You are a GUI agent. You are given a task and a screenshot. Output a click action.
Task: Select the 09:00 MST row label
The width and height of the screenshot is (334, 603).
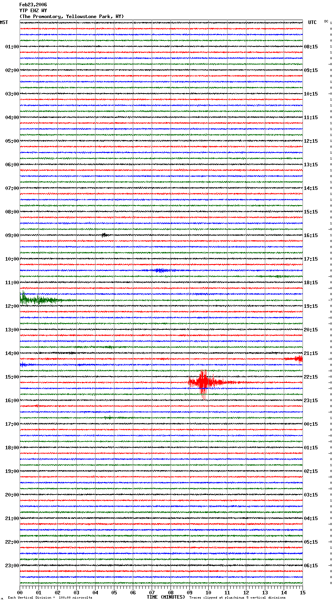tap(12, 235)
